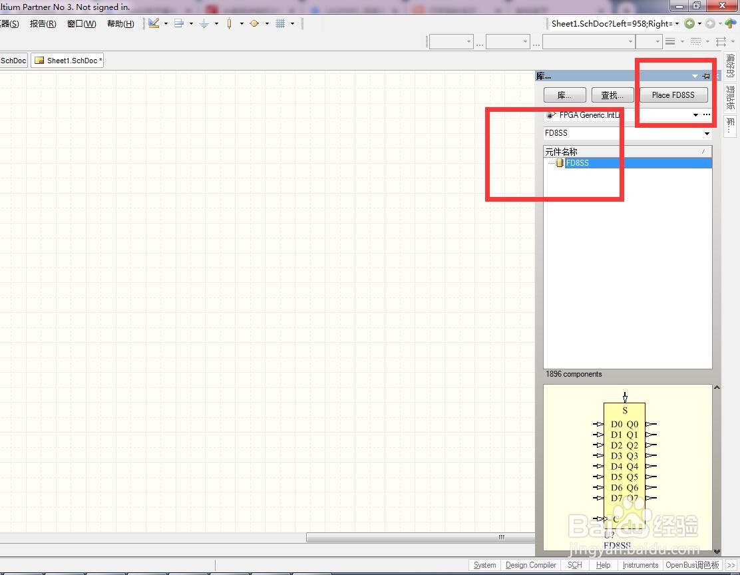
Task: Click the arrow style icon
Action: coord(721,41)
